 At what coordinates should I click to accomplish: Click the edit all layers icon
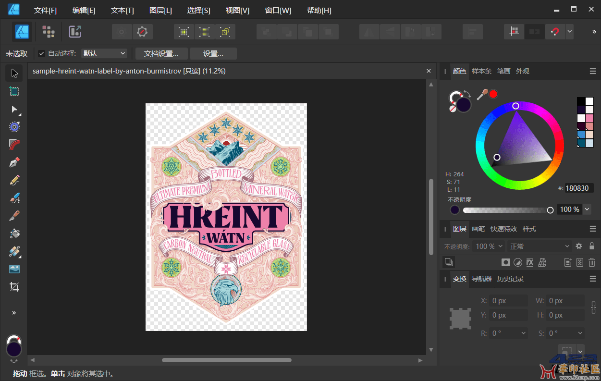point(449,262)
